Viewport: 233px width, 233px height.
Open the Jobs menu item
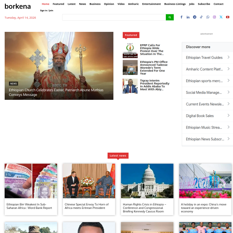192,4
